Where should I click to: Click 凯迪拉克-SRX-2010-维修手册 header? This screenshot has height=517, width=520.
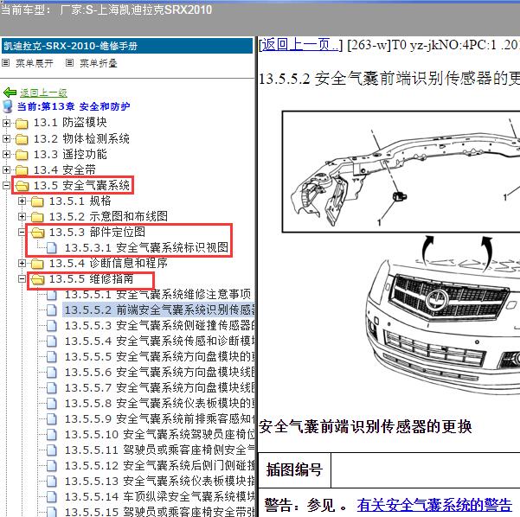127,46
